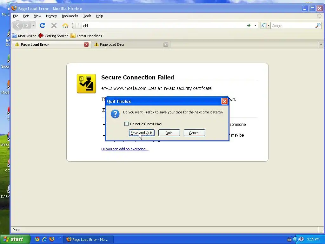Open the list all tabs dropdown
This screenshot has width=325, height=244.
coord(321,44)
